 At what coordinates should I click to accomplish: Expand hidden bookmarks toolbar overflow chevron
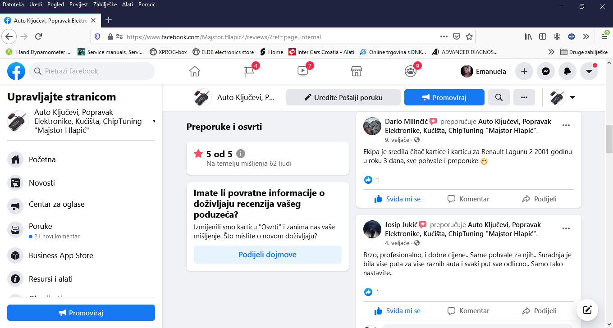click(x=551, y=52)
